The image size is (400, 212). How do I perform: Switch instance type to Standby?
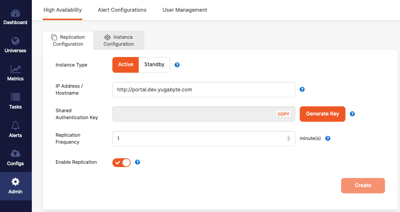click(x=154, y=64)
